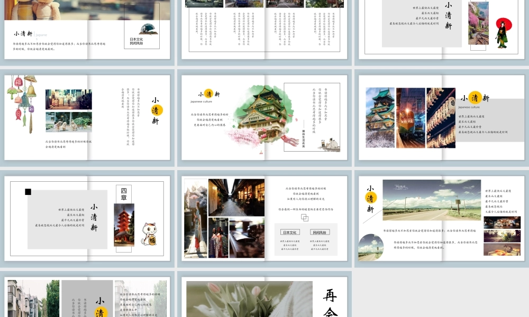Select the black square in the gray text box
Viewport: 529px width, 317px height.
point(28,192)
